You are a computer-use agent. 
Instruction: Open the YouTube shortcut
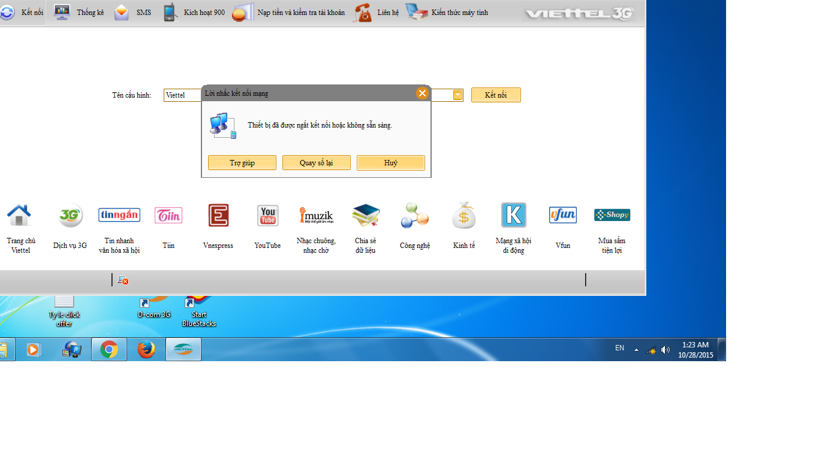pos(267,226)
